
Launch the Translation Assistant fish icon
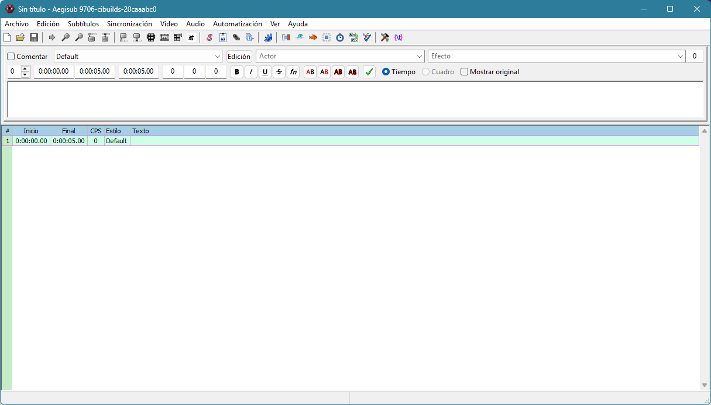coord(312,37)
